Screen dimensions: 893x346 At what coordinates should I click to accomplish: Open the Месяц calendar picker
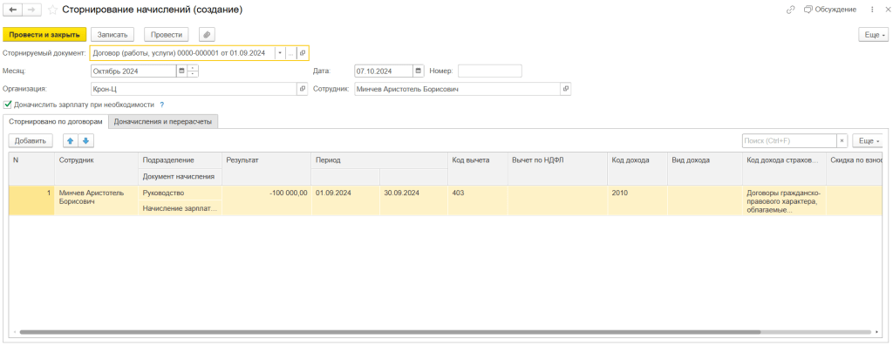click(181, 71)
